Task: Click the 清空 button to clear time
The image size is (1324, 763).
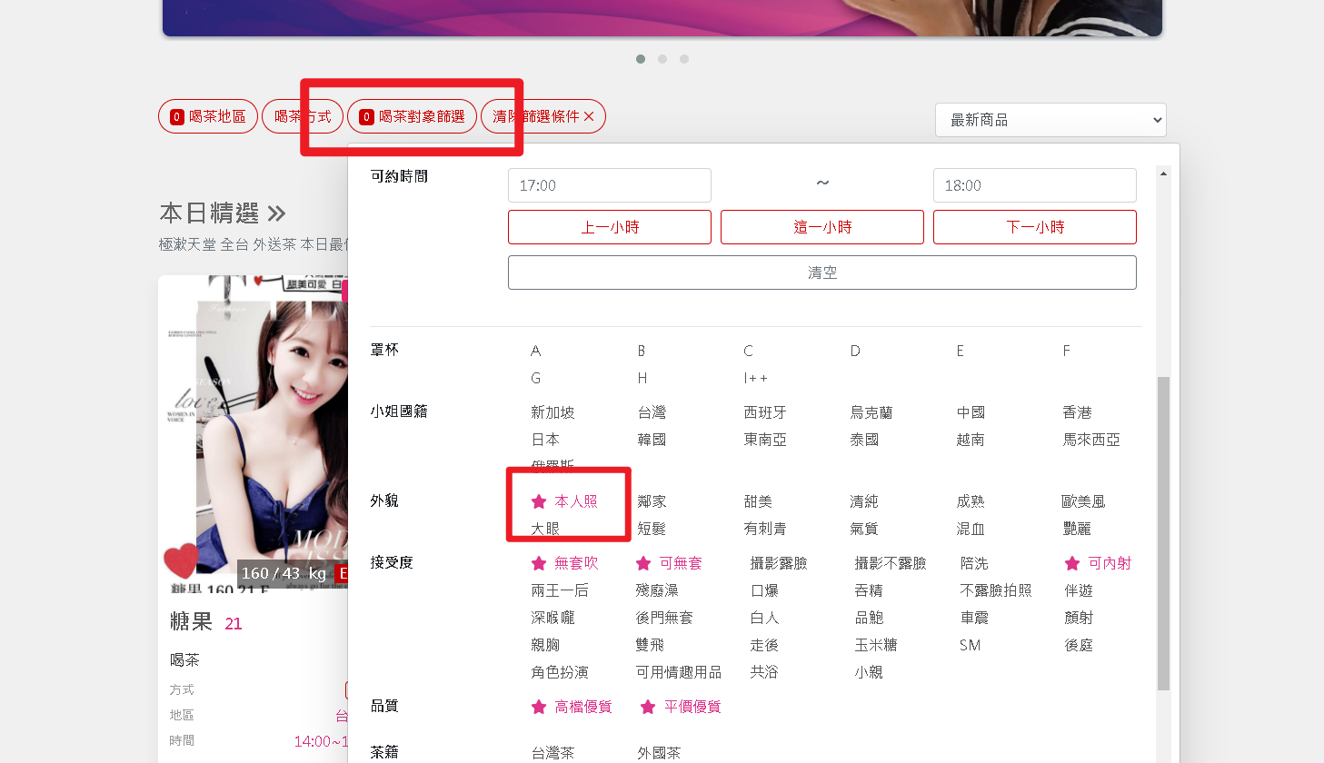Action: (821, 272)
